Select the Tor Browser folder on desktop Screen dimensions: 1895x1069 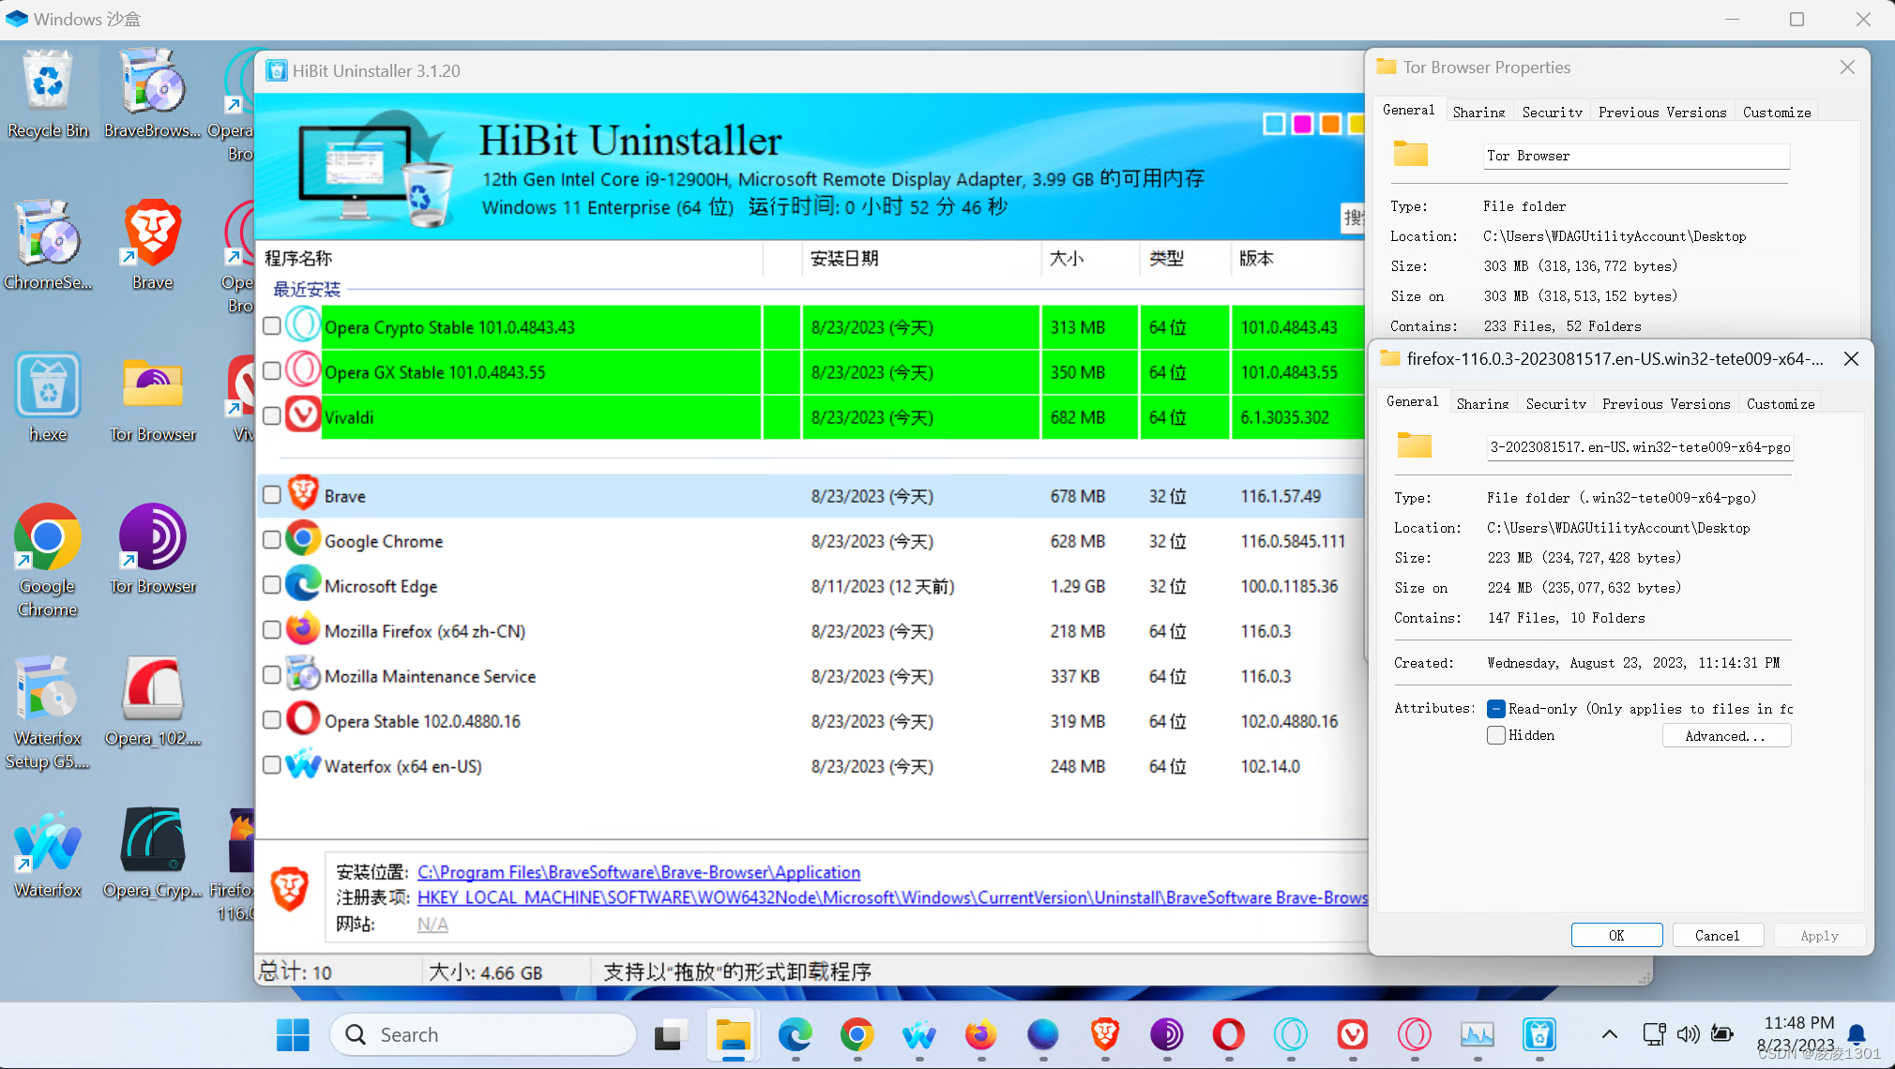pyautogui.click(x=152, y=398)
